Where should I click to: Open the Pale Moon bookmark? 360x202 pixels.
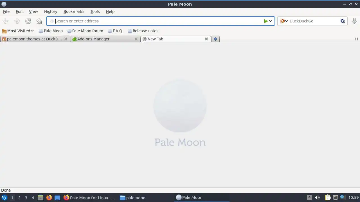tap(51, 31)
